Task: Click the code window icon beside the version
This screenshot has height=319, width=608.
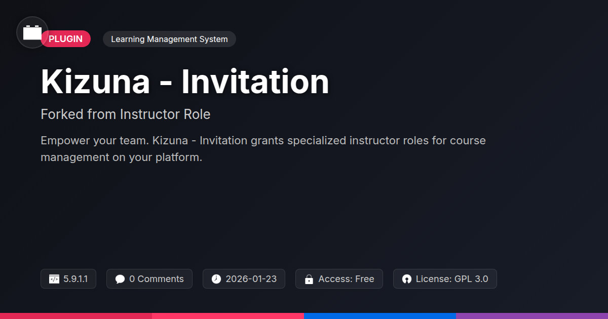Action: click(x=54, y=279)
